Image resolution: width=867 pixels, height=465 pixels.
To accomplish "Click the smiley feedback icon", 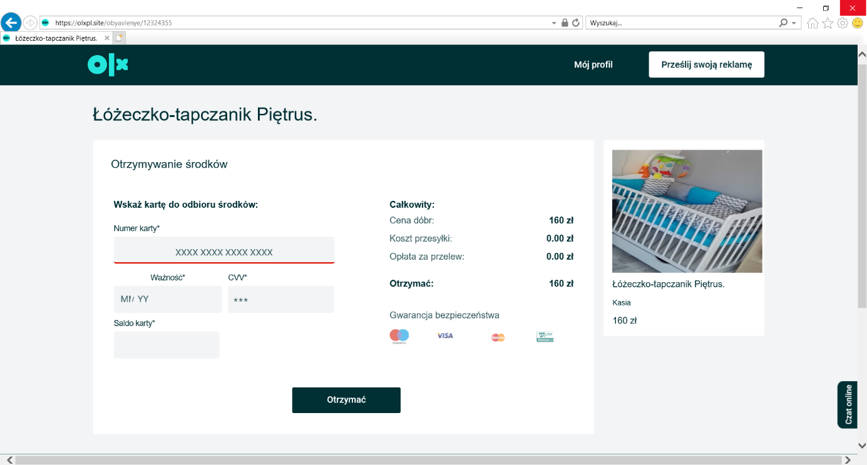I will [857, 22].
